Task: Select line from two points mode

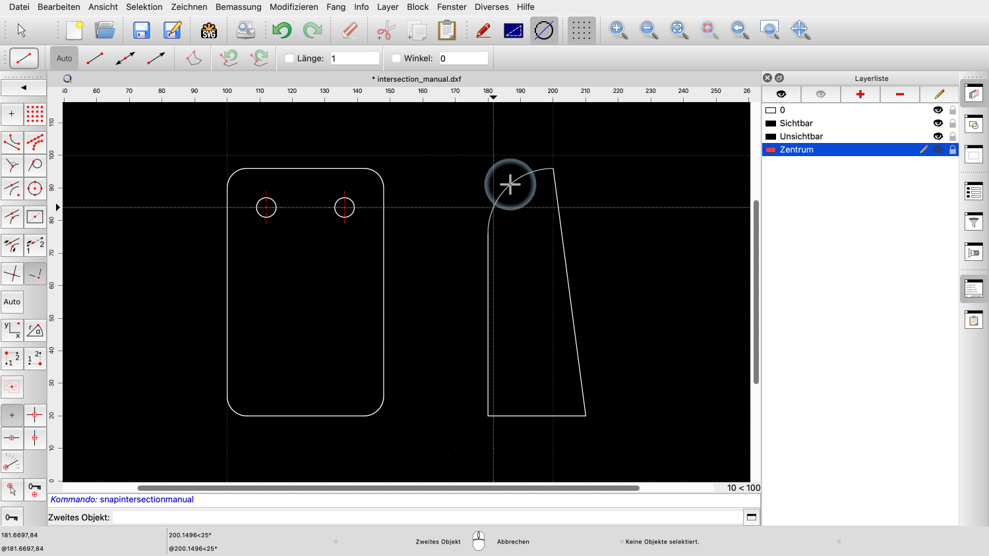Action: (95, 59)
